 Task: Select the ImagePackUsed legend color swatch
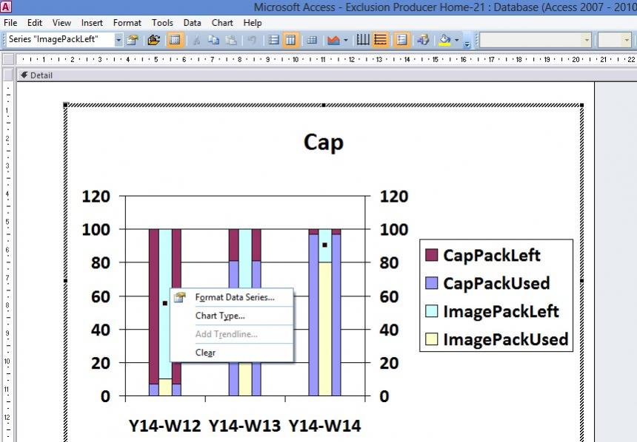click(x=431, y=339)
